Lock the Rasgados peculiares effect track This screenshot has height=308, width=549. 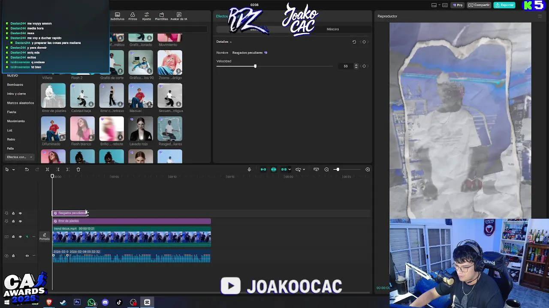[13, 213]
